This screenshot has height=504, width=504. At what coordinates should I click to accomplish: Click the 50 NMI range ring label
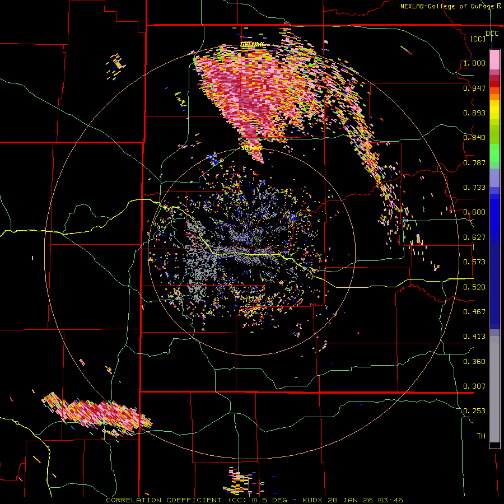coord(251,148)
